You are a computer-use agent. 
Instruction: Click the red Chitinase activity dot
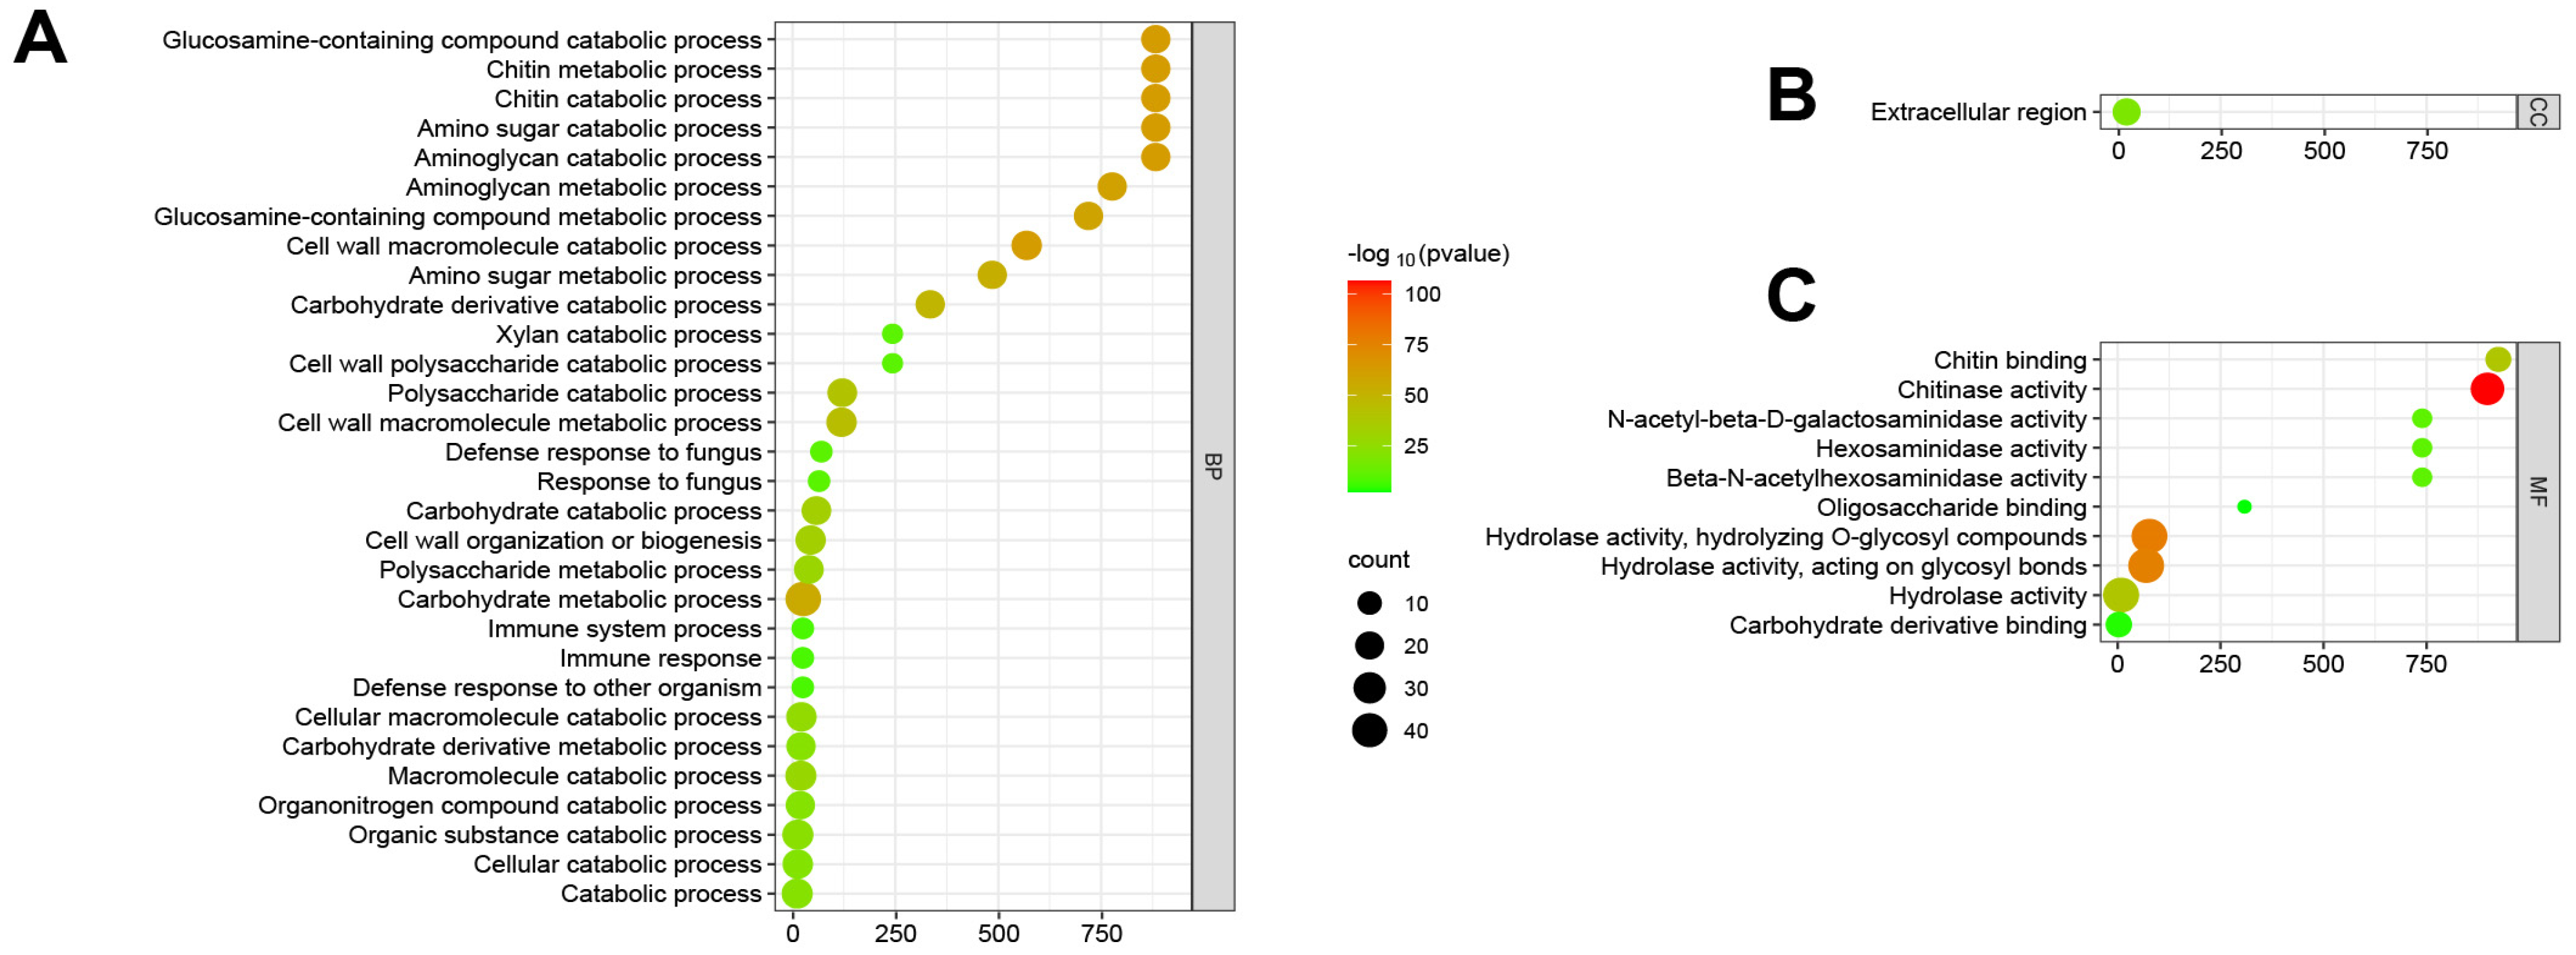2487,389
